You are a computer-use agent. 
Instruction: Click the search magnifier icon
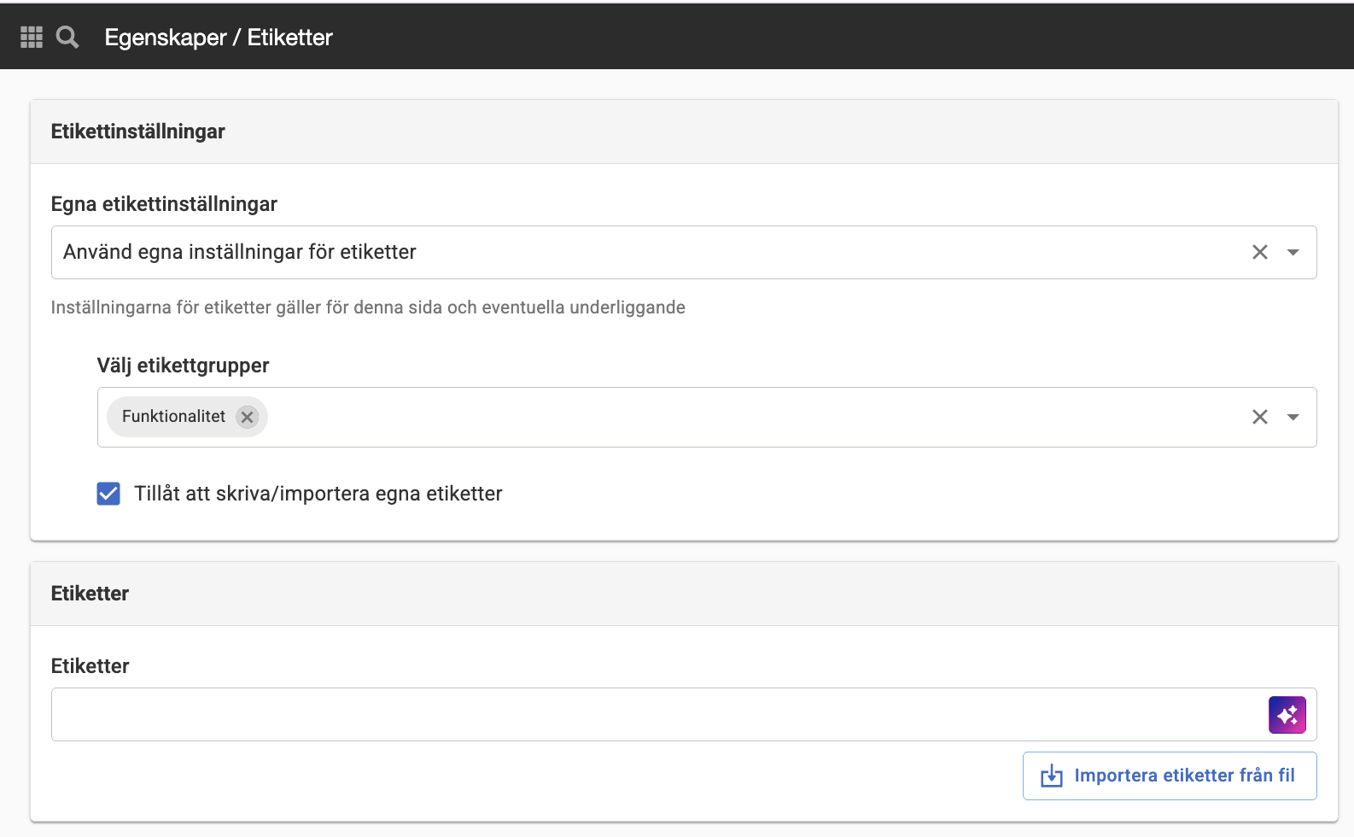(67, 37)
